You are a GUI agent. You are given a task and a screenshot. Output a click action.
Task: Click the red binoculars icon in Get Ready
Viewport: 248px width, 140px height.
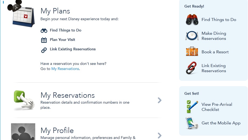[x=192, y=20]
